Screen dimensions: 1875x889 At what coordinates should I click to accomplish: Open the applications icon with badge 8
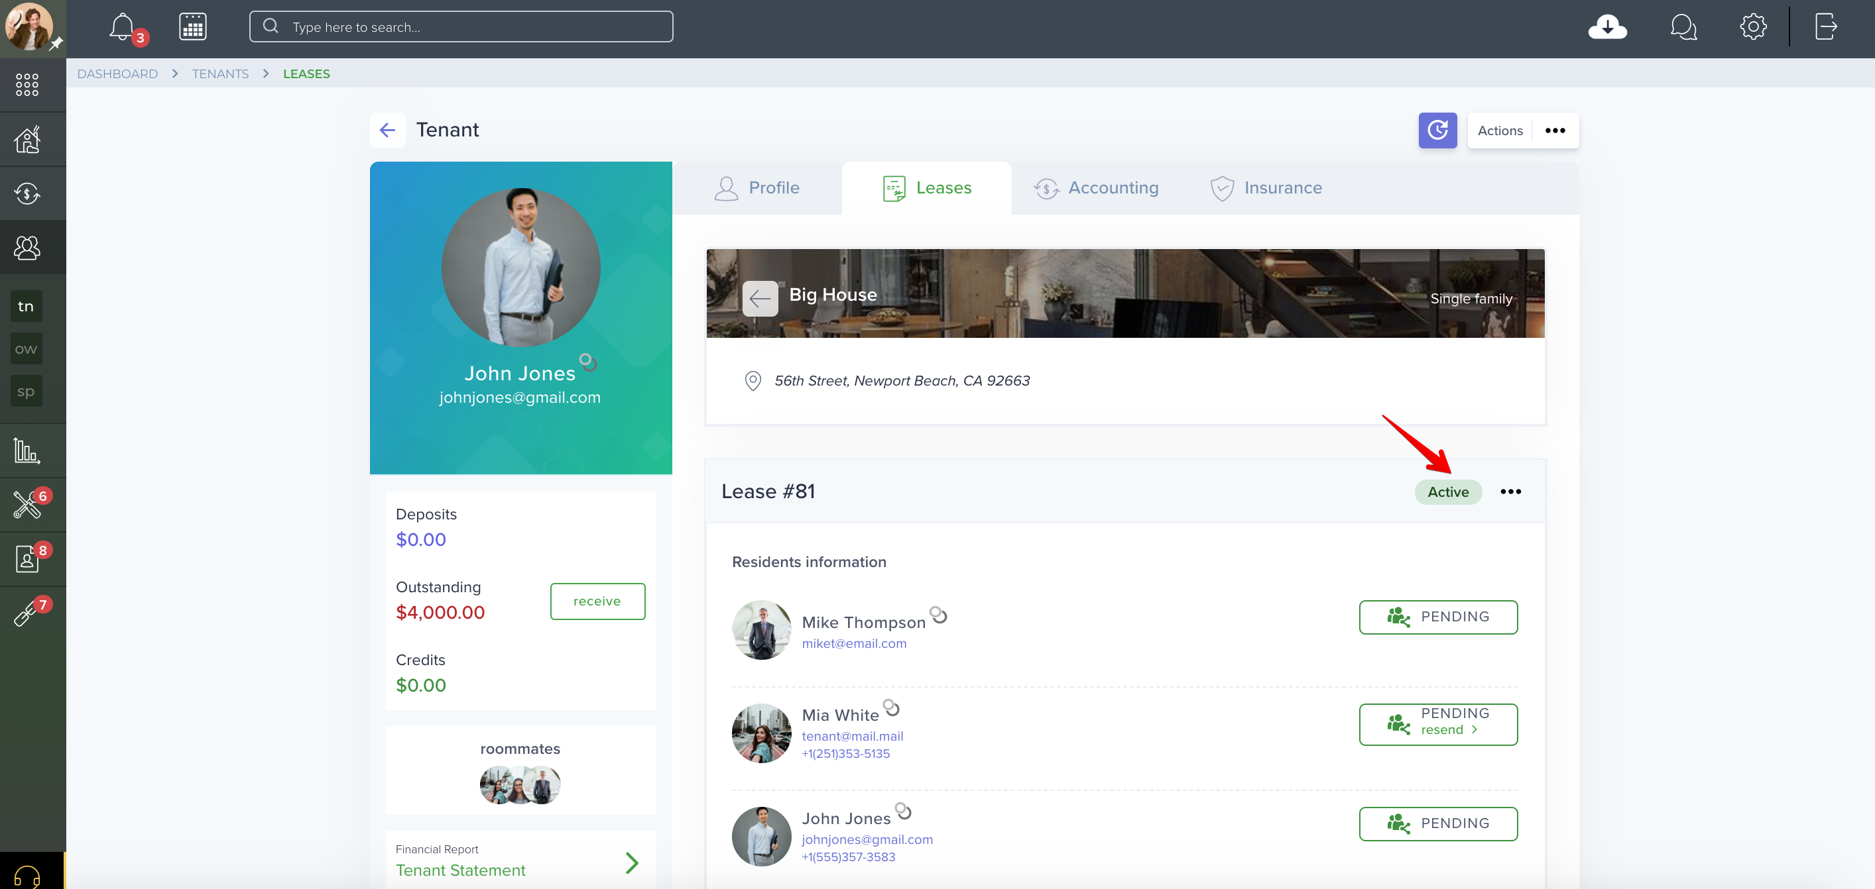click(x=29, y=558)
